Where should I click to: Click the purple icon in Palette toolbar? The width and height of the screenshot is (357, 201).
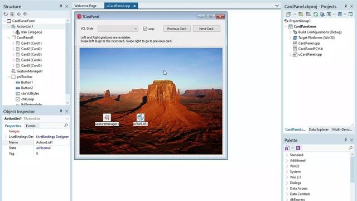298,148
